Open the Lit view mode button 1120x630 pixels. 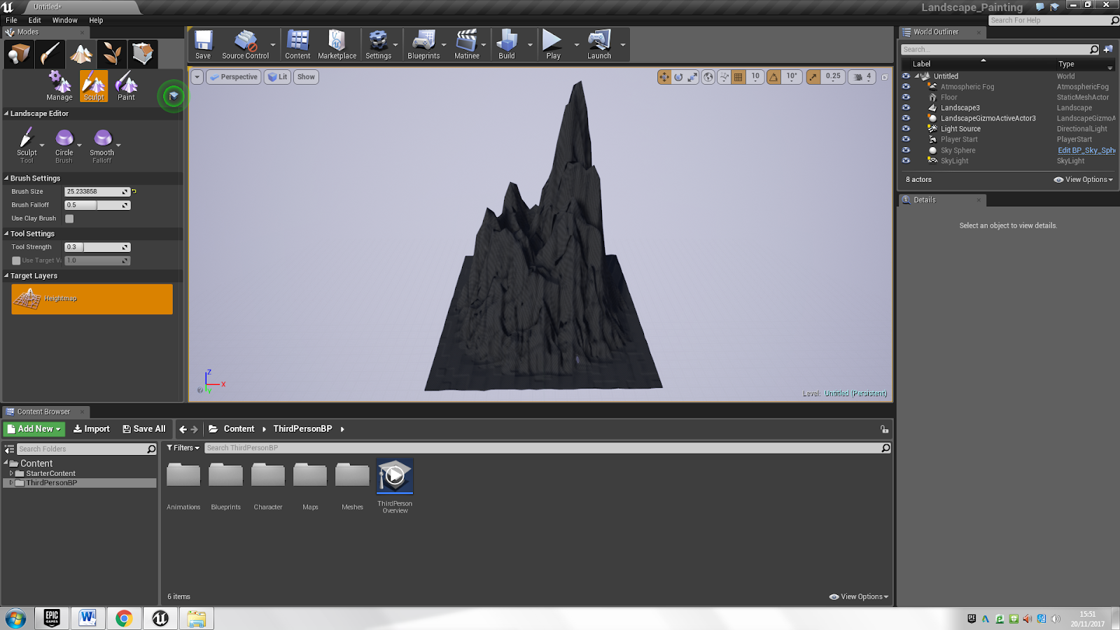[278, 77]
